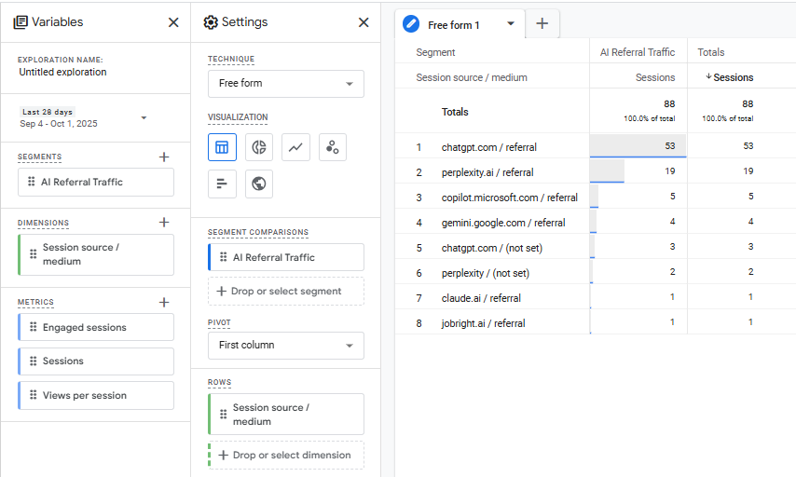Screen dimensions: 796x477
Task: Close the Variables panel
Action: tap(173, 22)
